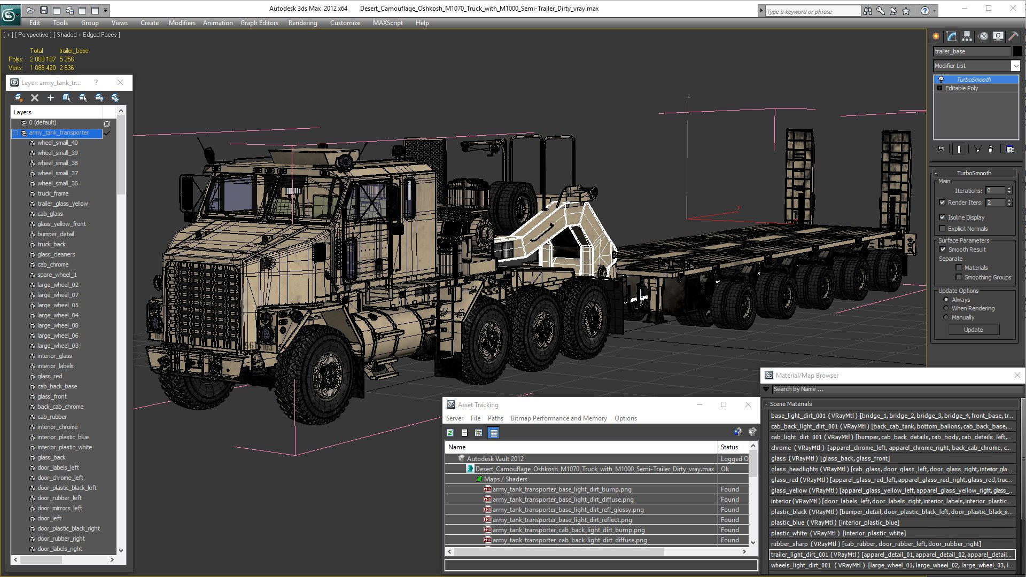This screenshot has height=577, width=1026.
Task: Toggle Render Iters checkbox
Action: (942, 202)
